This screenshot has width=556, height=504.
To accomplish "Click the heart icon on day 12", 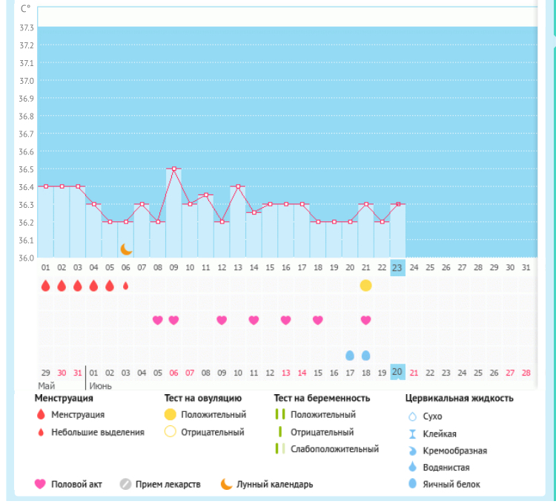I will pyautogui.click(x=222, y=320).
